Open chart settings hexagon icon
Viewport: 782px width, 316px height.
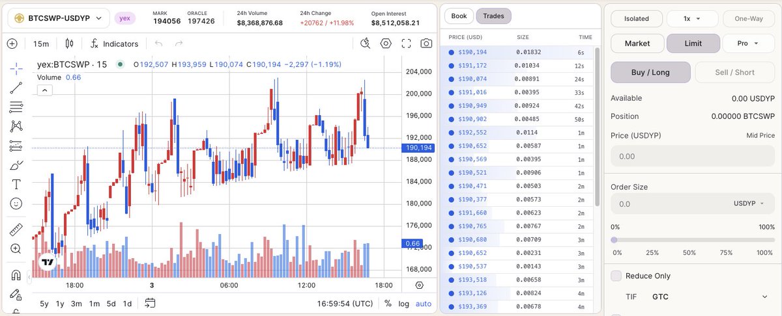coord(386,44)
